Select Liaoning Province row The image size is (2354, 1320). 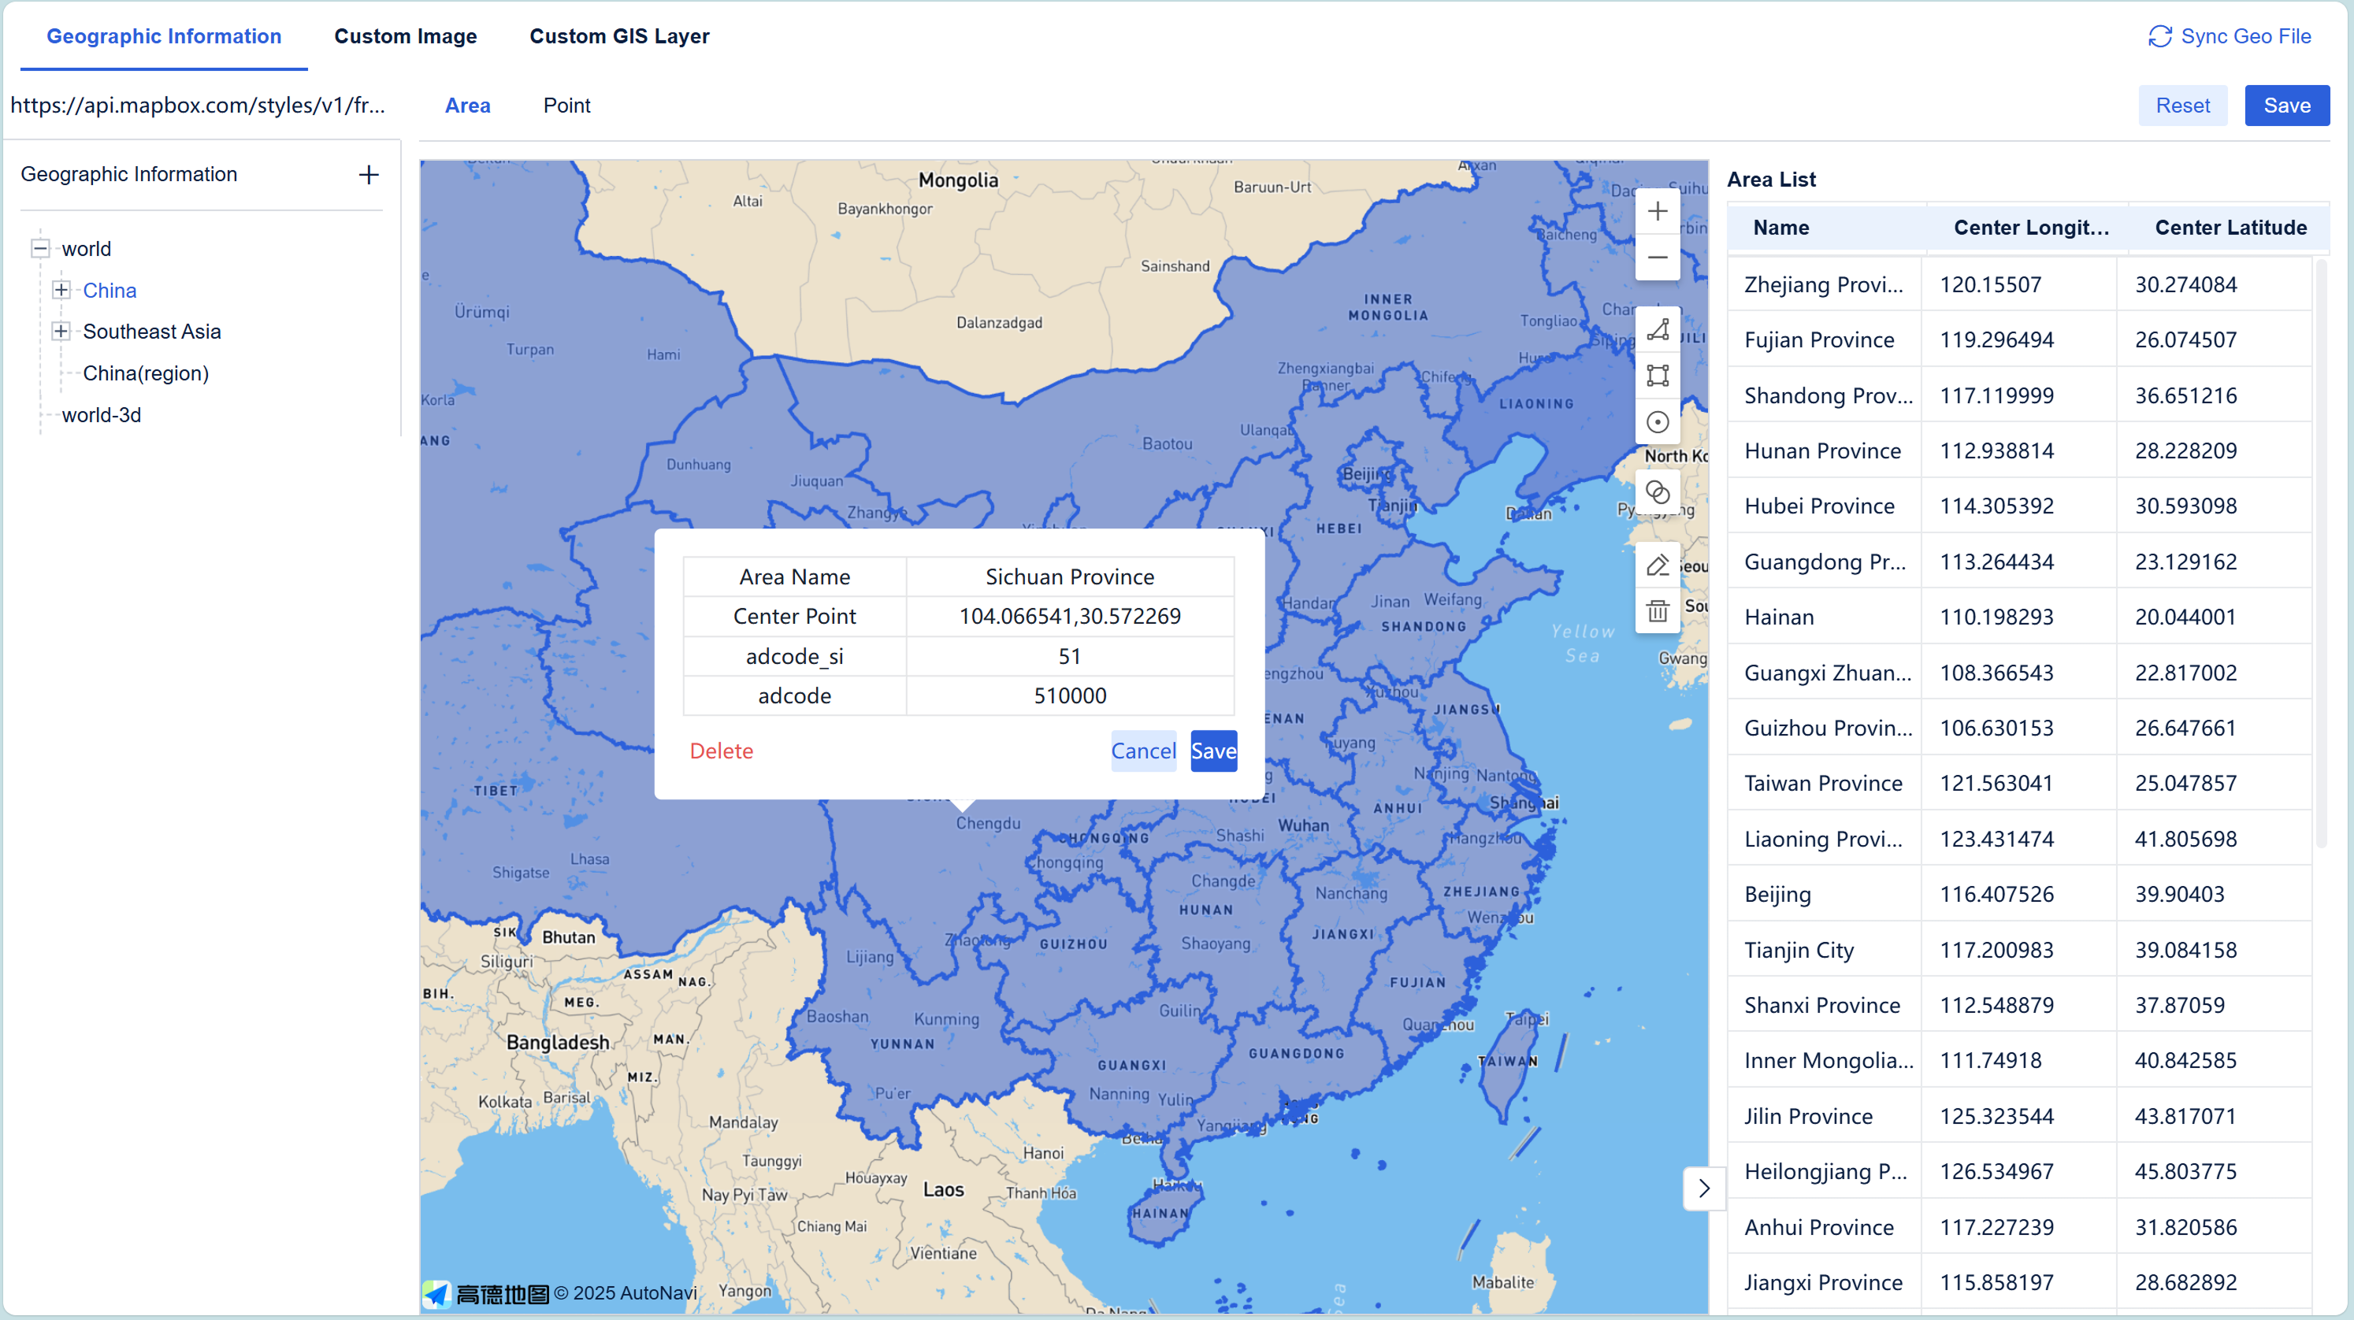pyautogui.click(x=2018, y=840)
